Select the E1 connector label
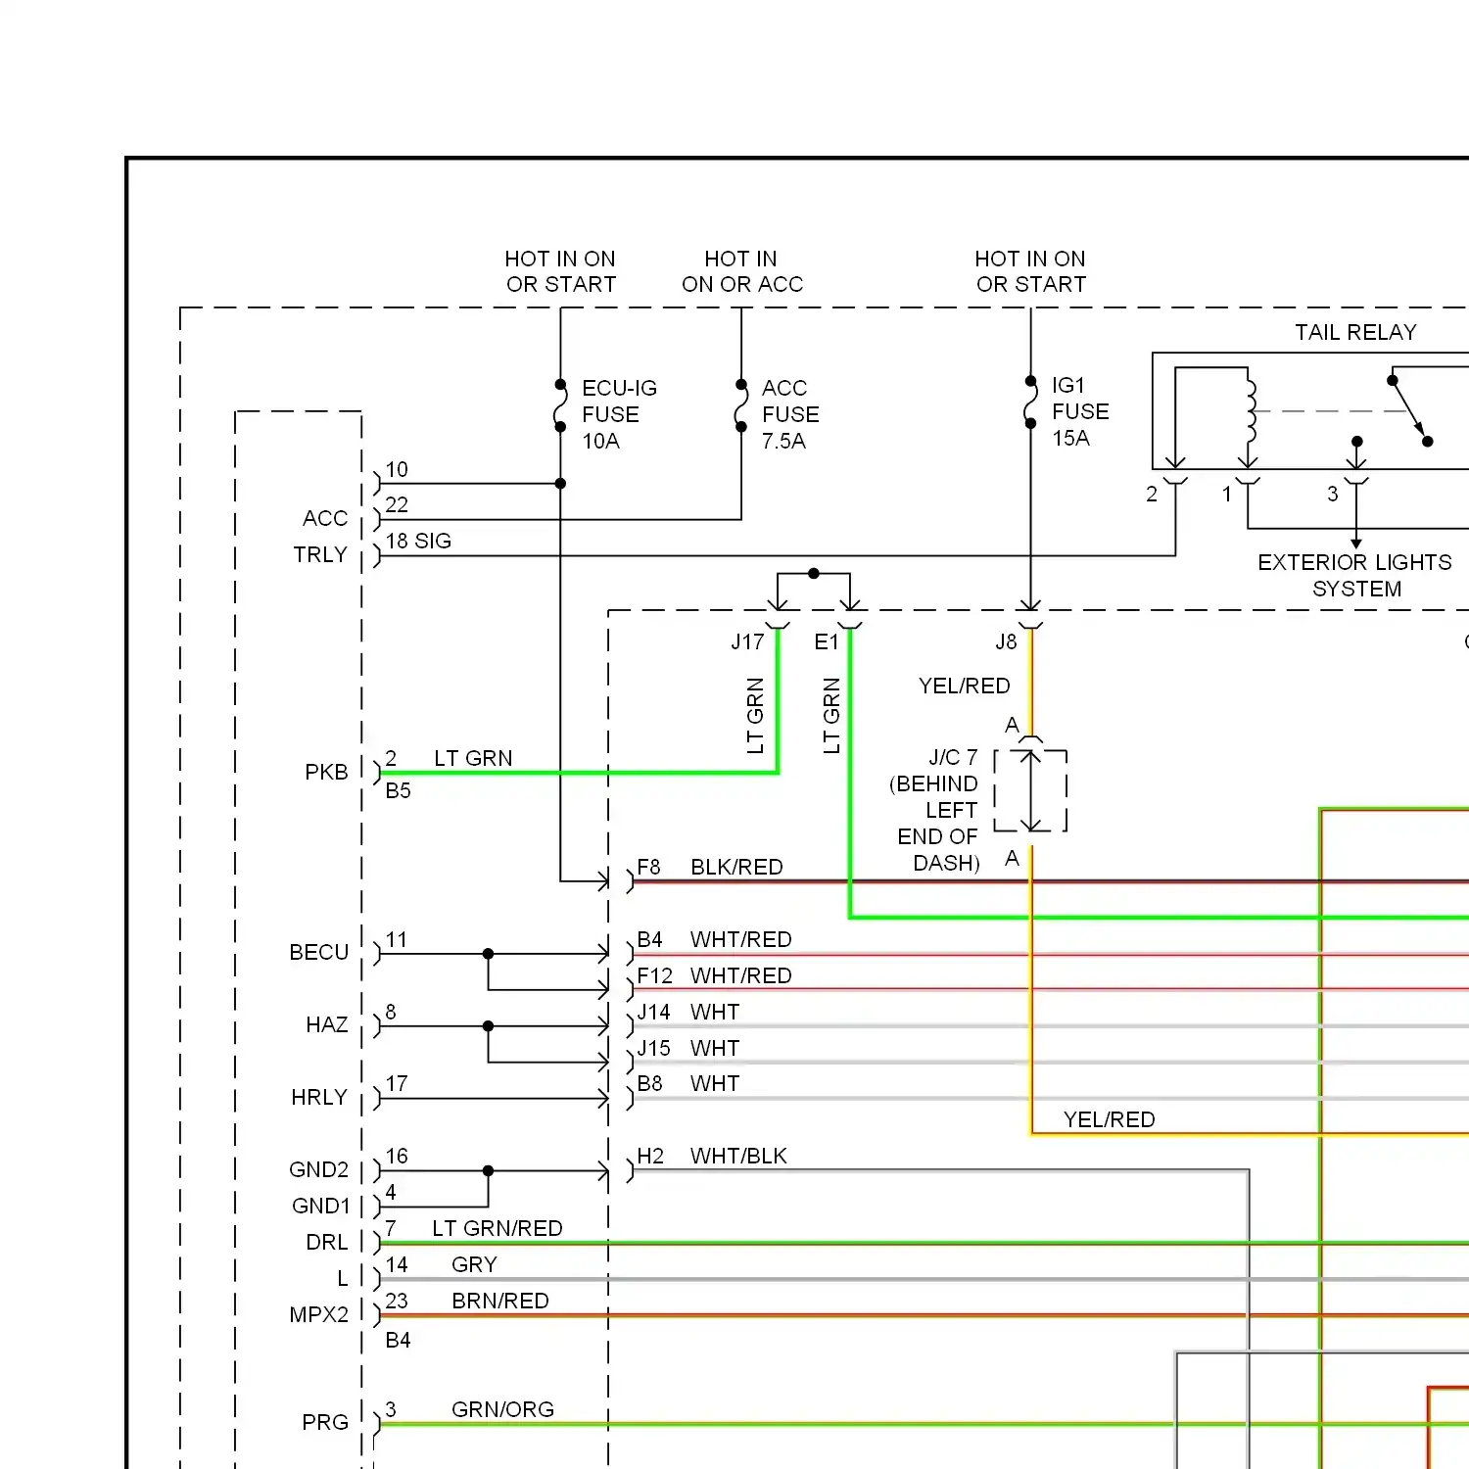1469x1469 pixels. click(827, 641)
